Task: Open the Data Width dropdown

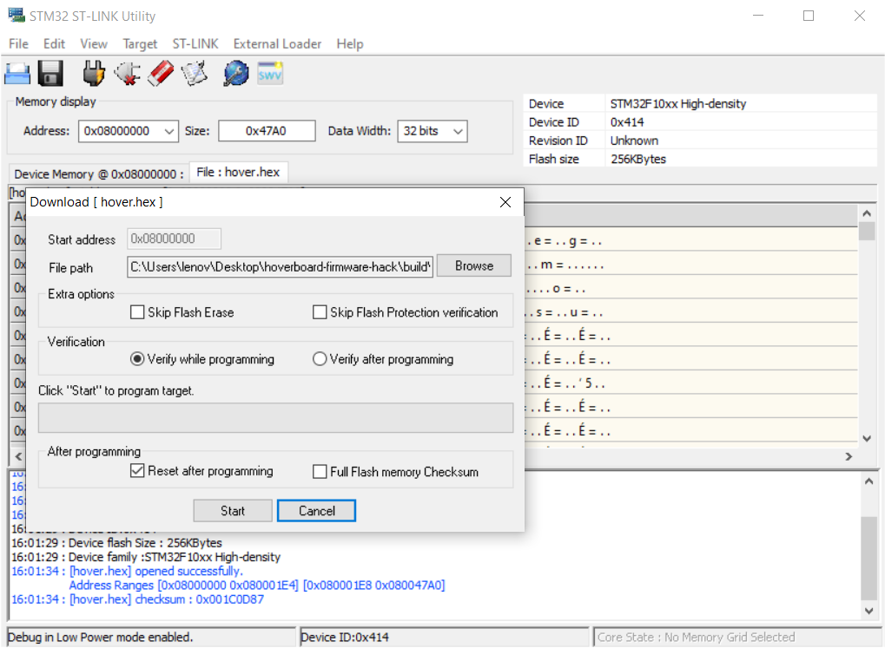Action: click(458, 131)
